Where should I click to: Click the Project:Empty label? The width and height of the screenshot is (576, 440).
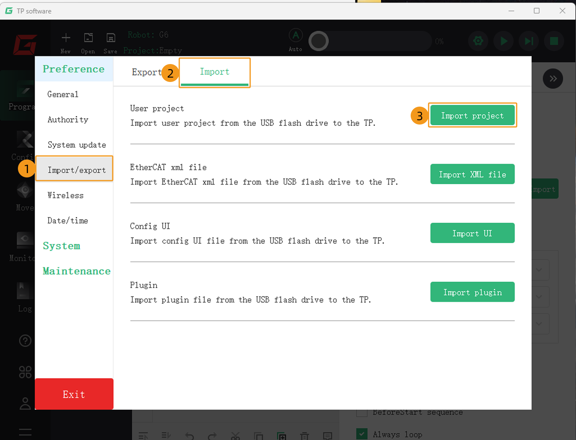point(153,51)
